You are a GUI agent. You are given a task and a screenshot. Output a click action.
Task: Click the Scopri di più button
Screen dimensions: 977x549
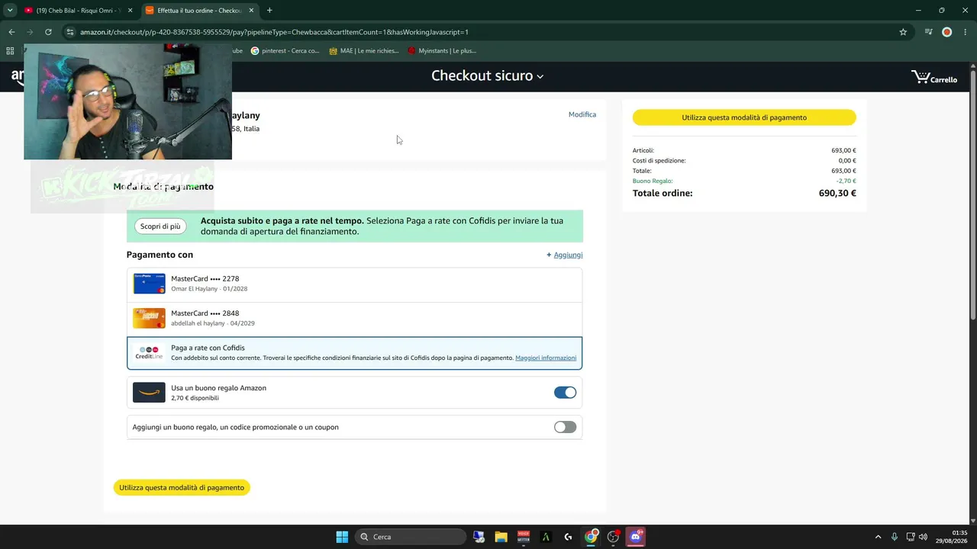pos(160,226)
